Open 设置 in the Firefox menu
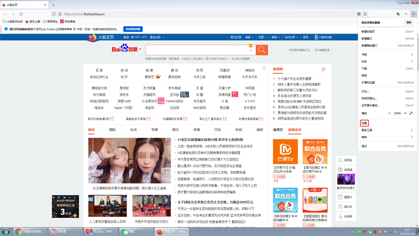 click(387, 123)
